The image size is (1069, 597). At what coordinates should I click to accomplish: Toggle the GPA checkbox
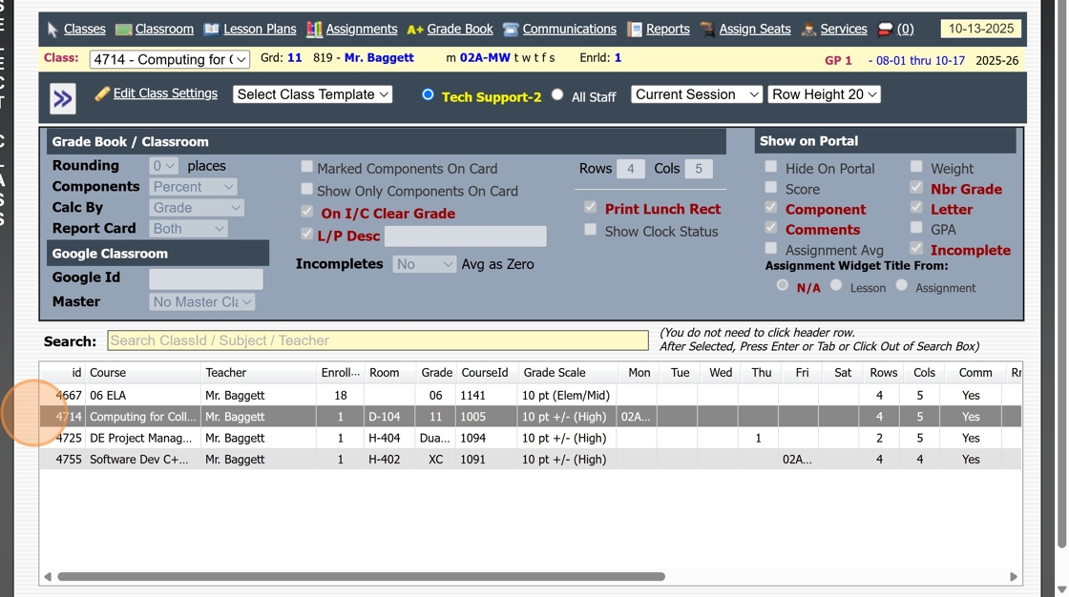[x=916, y=228]
